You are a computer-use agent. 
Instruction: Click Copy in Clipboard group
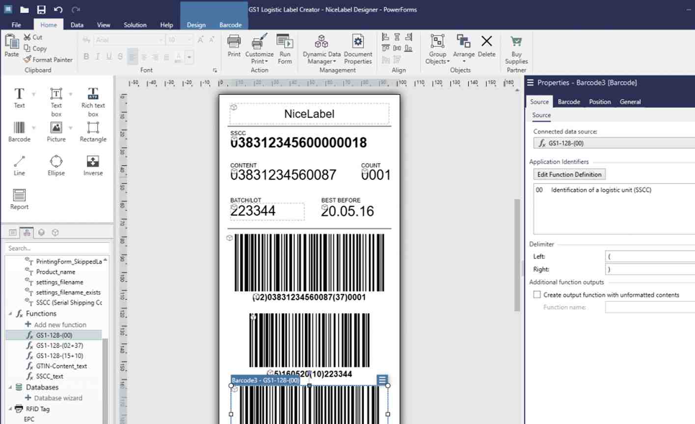35,48
